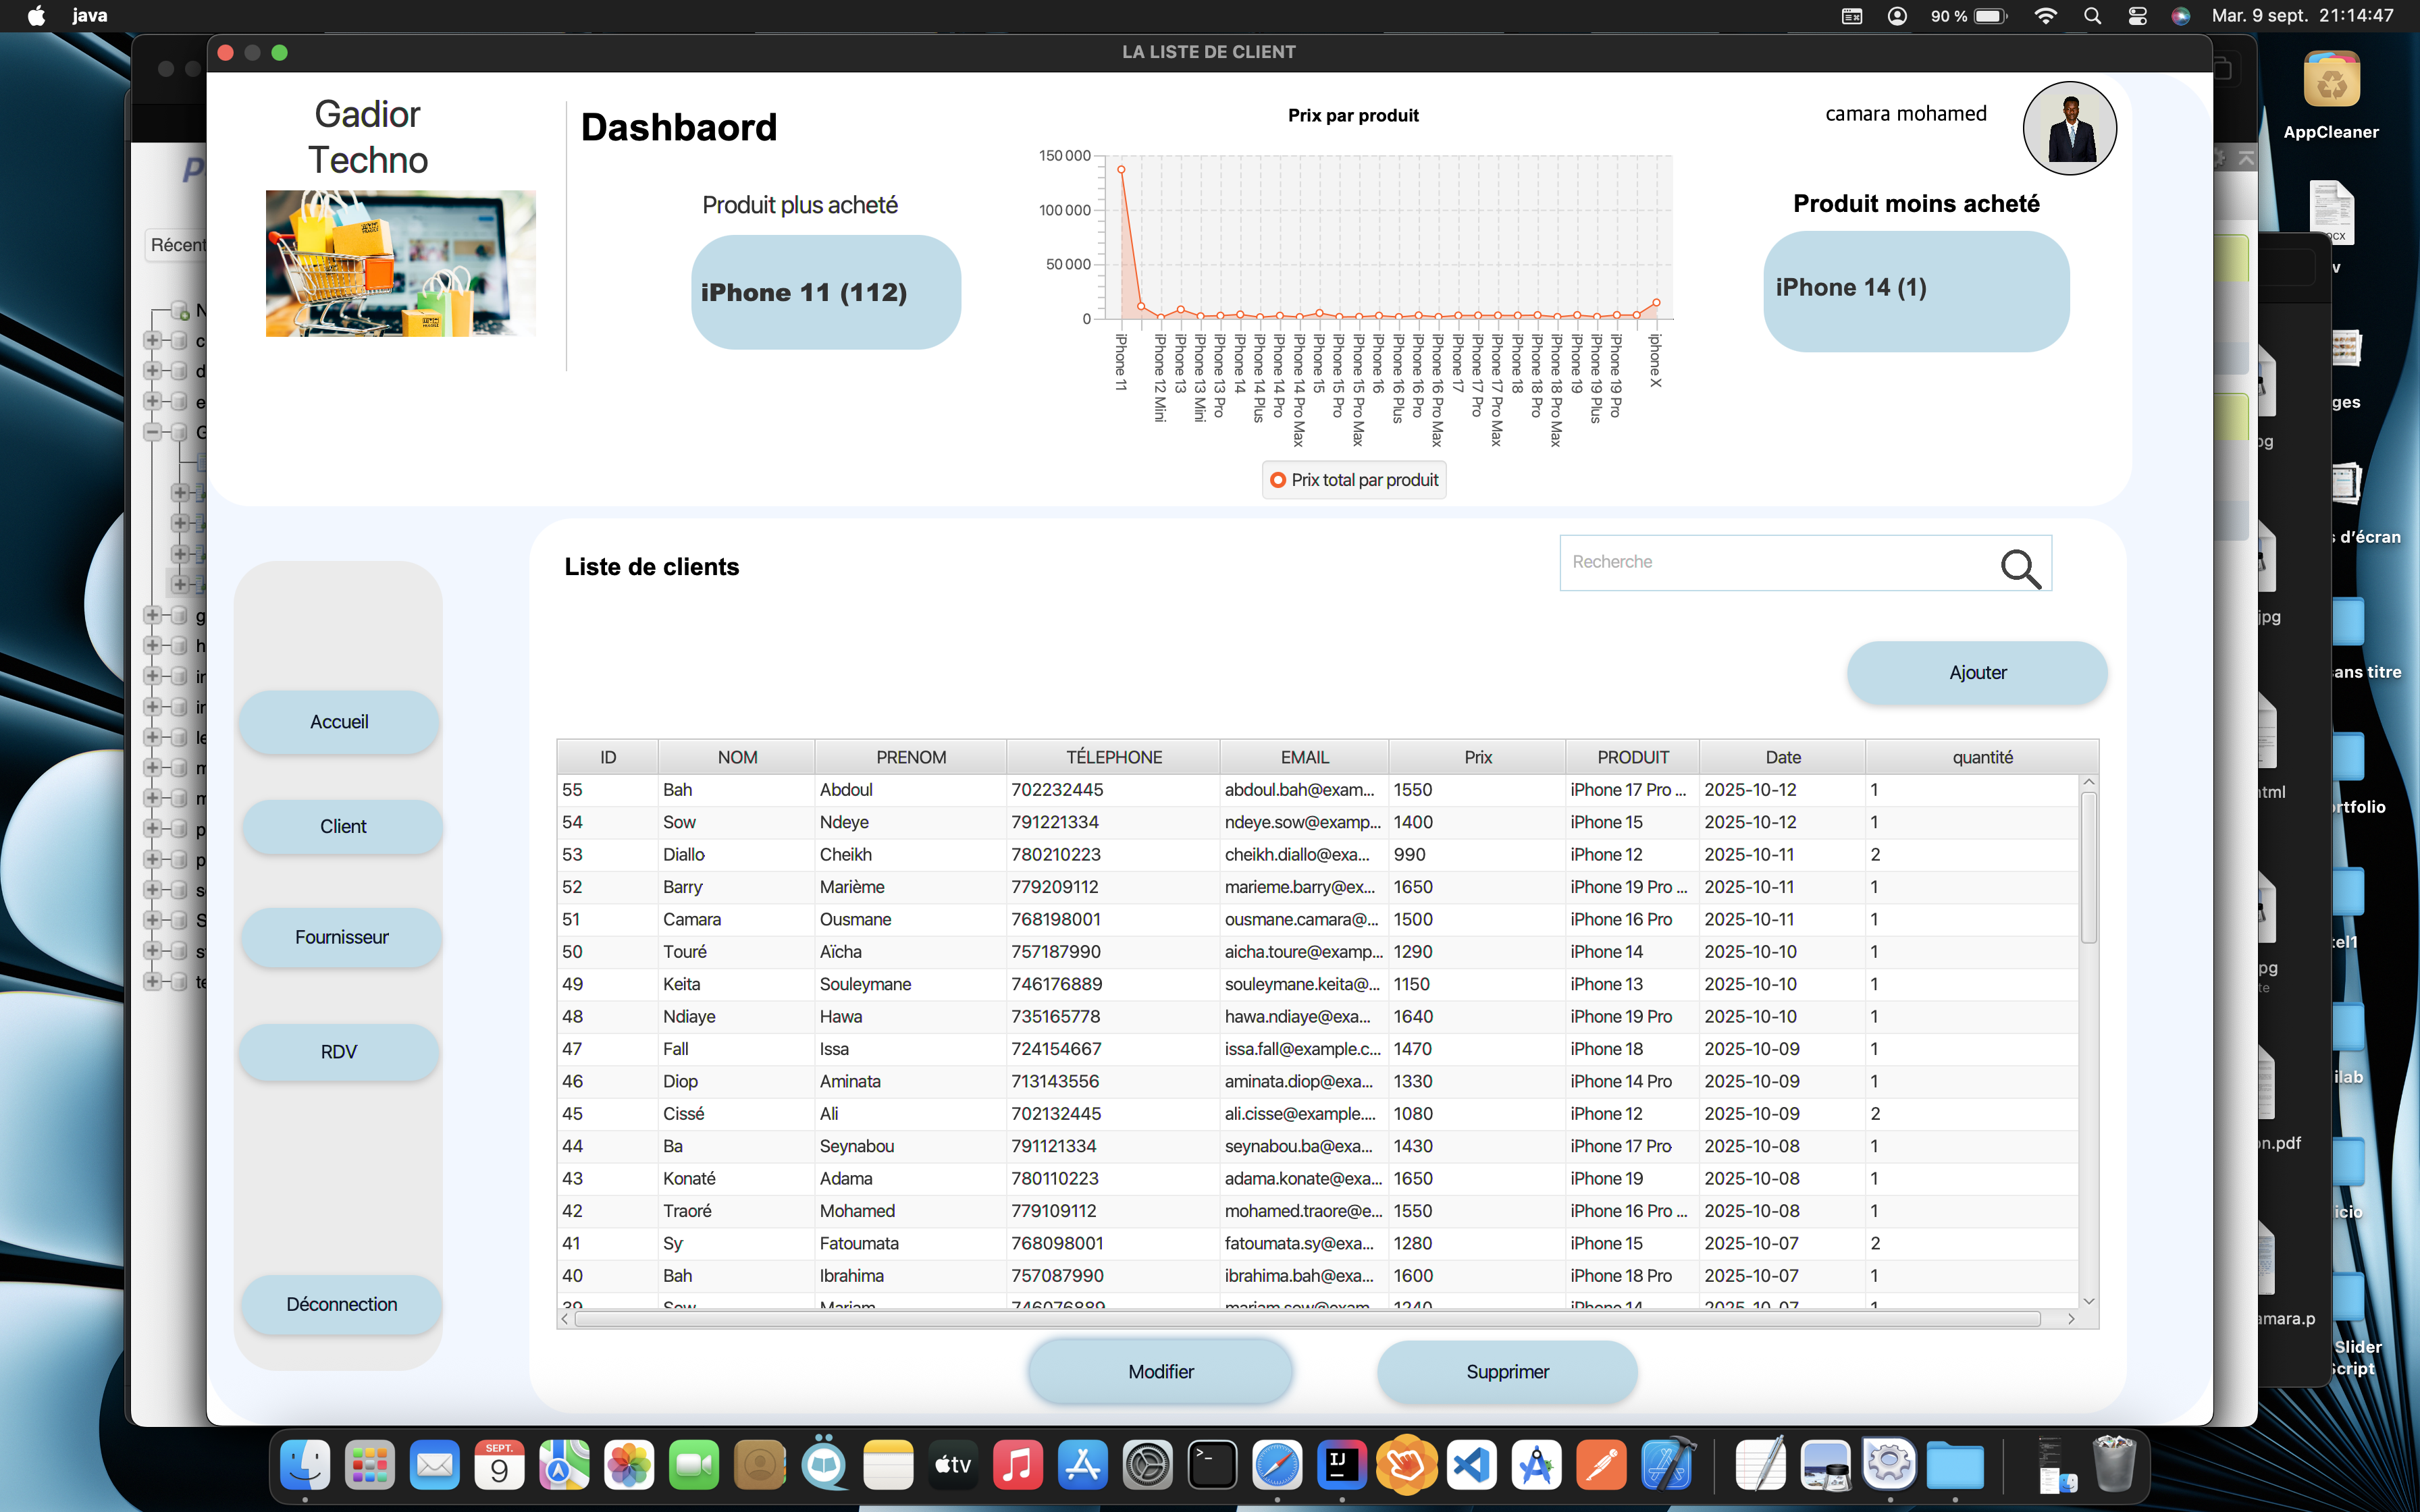Click the table's horizontal scrollbar

[1308, 1319]
